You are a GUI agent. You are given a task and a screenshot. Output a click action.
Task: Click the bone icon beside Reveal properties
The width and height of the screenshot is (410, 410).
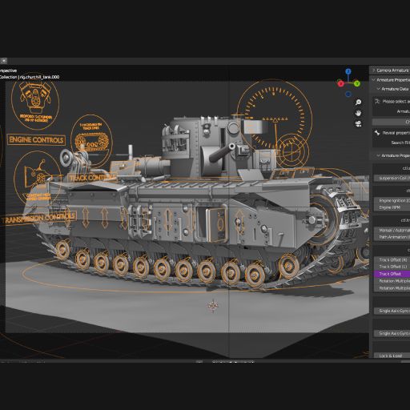click(x=377, y=133)
